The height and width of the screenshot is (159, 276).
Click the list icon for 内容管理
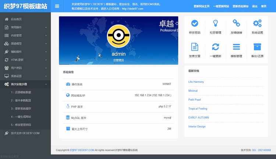pos(7,35)
